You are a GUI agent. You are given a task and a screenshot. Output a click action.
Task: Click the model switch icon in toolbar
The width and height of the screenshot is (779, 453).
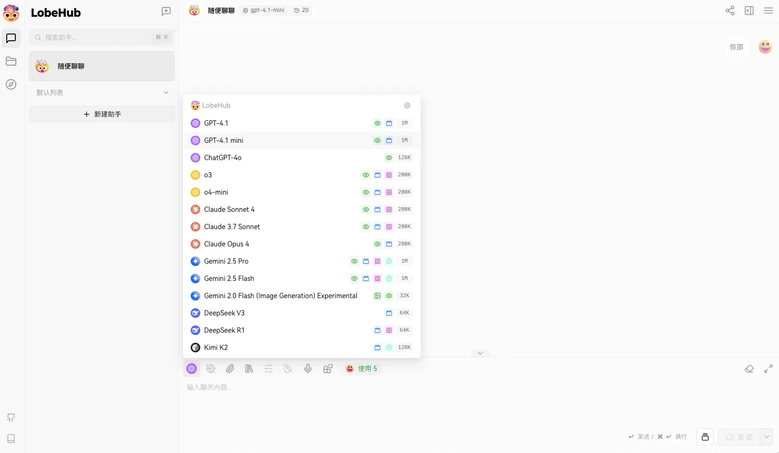(x=192, y=369)
